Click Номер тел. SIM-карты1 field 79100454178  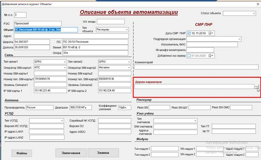pyautogui.click(x=50, y=79)
